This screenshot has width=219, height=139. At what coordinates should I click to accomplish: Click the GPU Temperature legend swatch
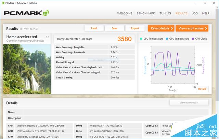(x=167, y=39)
